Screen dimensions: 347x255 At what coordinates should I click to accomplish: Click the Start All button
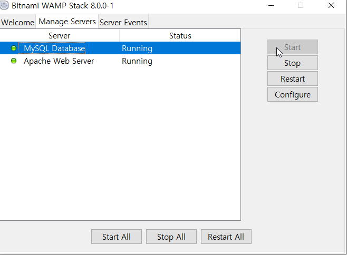tap(117, 237)
